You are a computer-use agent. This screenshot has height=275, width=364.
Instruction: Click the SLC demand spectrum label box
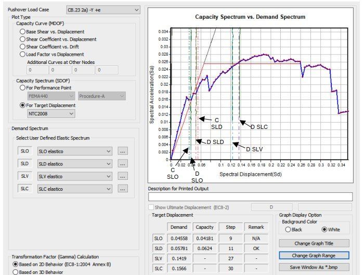pyautogui.click(x=25, y=188)
